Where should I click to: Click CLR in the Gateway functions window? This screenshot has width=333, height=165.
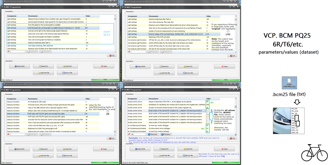click(112, 138)
